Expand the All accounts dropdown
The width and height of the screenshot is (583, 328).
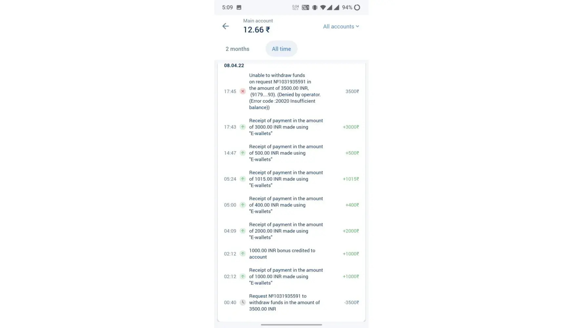tap(339, 27)
